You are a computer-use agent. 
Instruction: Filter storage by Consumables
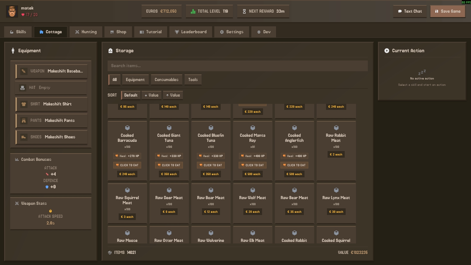166,80
